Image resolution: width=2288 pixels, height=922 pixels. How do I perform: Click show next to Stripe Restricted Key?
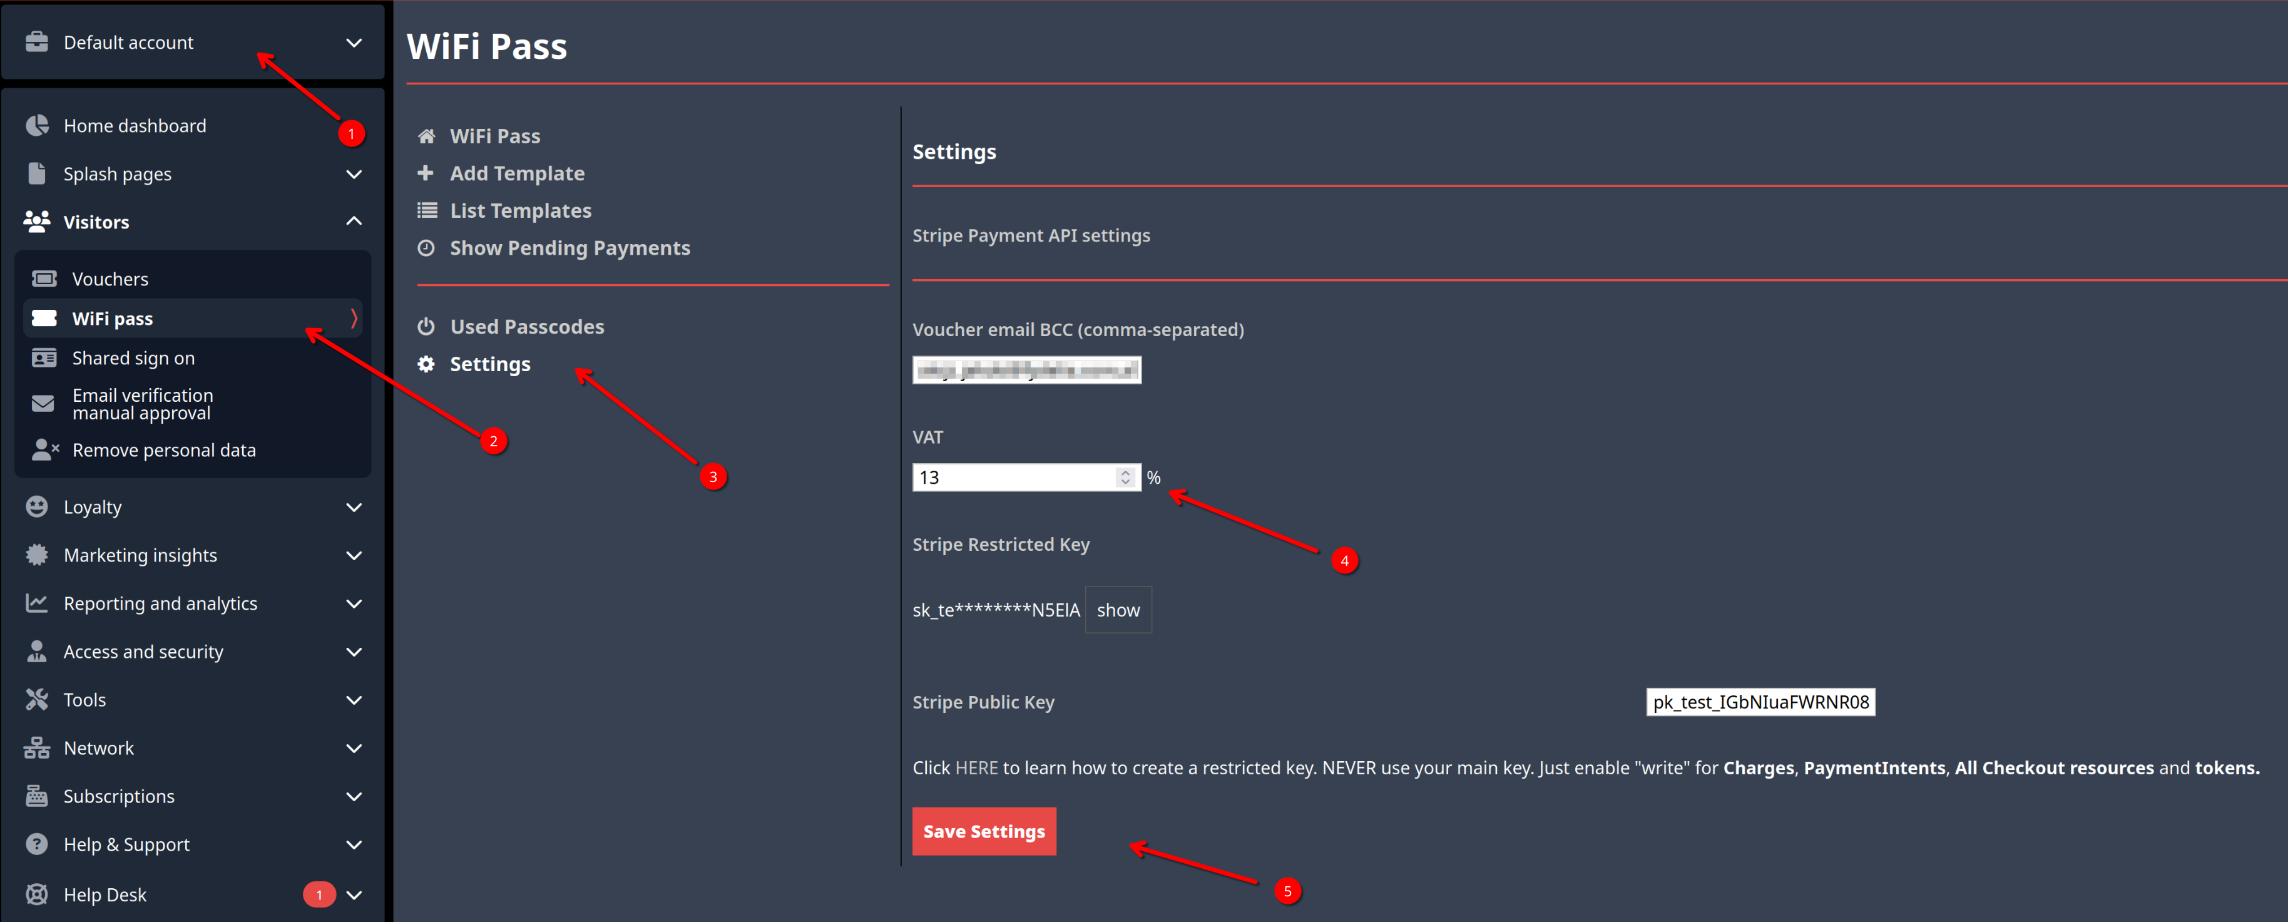click(x=1117, y=610)
